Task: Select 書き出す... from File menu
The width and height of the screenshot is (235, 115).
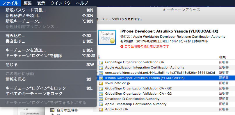Action: (x=48, y=41)
